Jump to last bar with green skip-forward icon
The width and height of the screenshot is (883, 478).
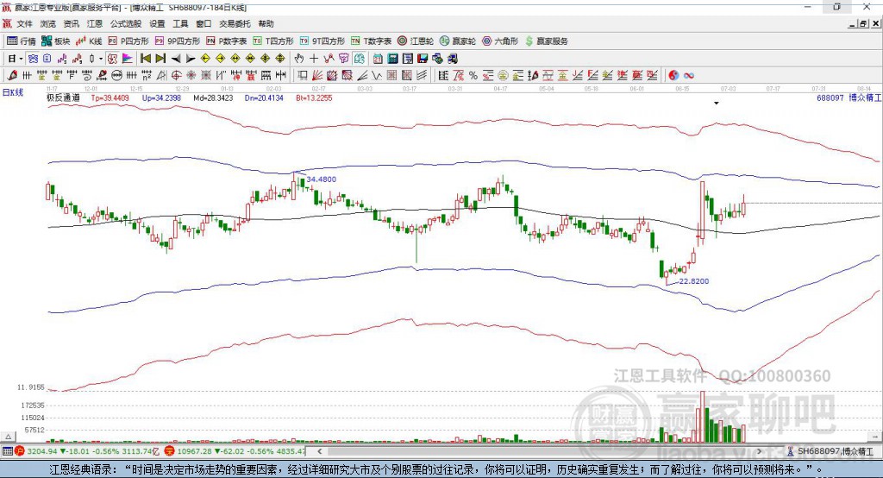point(160,59)
